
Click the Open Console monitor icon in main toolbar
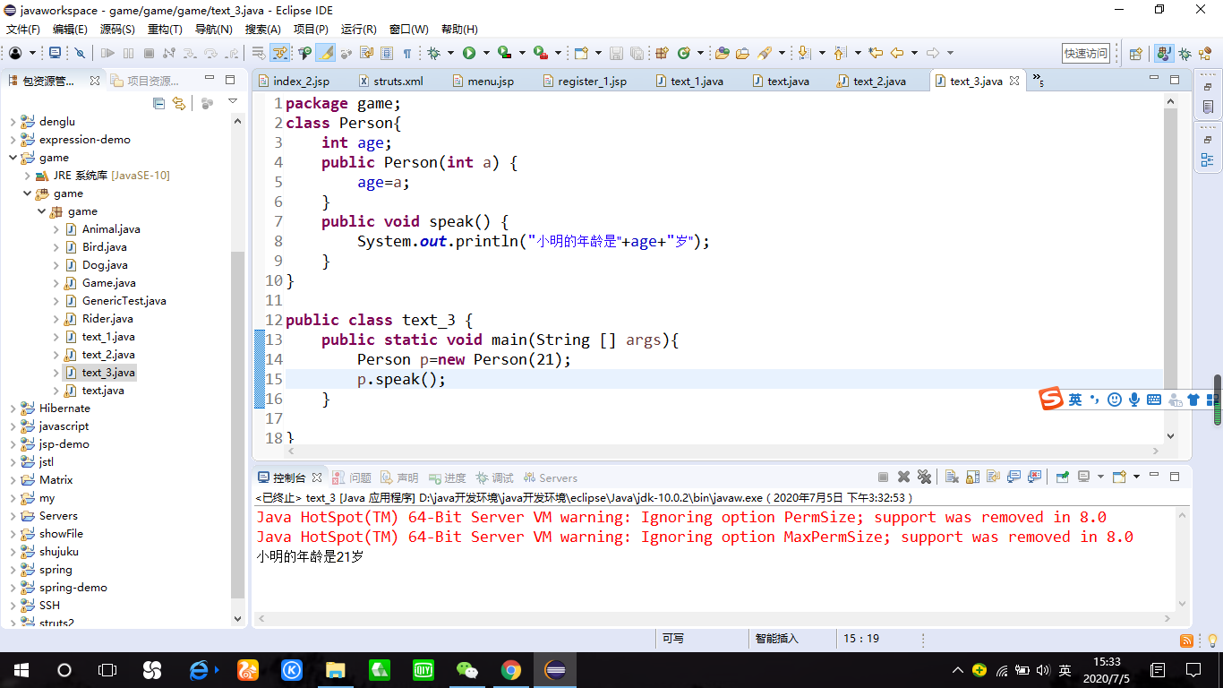point(55,53)
